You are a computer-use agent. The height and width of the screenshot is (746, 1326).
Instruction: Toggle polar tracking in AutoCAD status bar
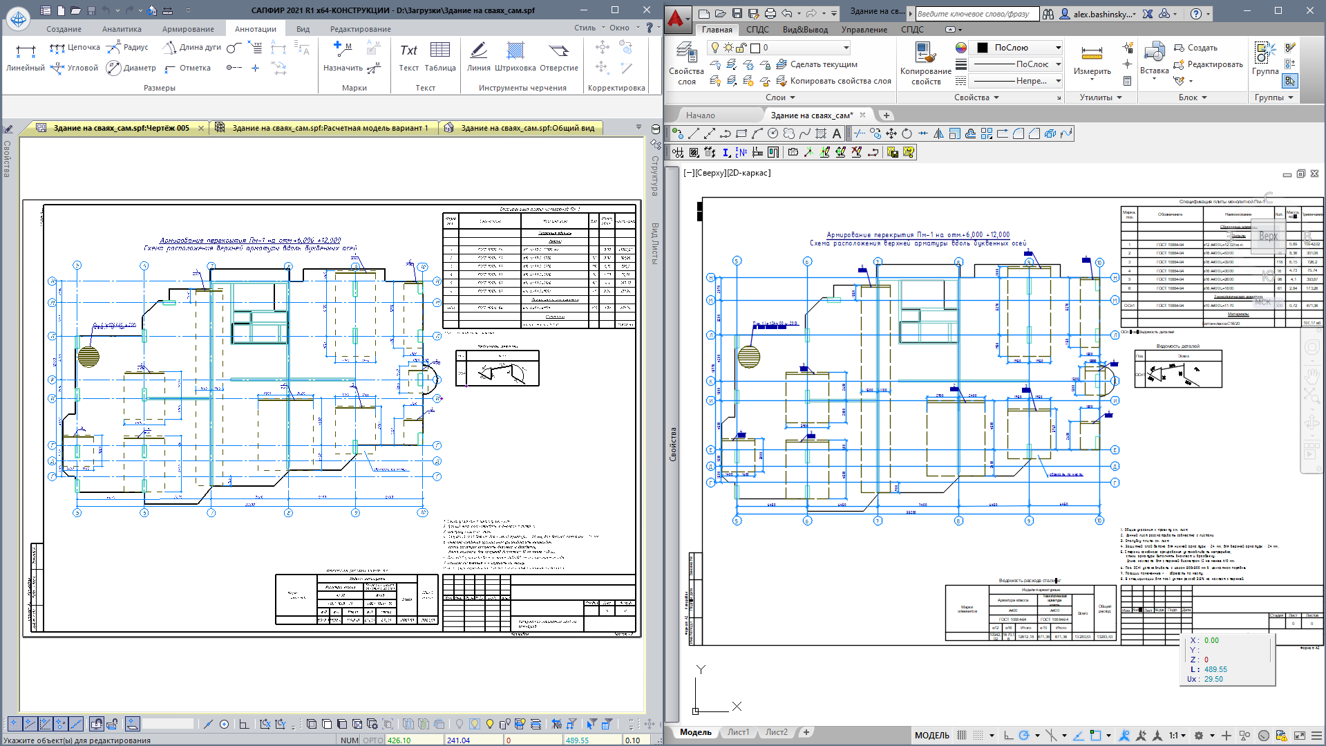(1024, 735)
